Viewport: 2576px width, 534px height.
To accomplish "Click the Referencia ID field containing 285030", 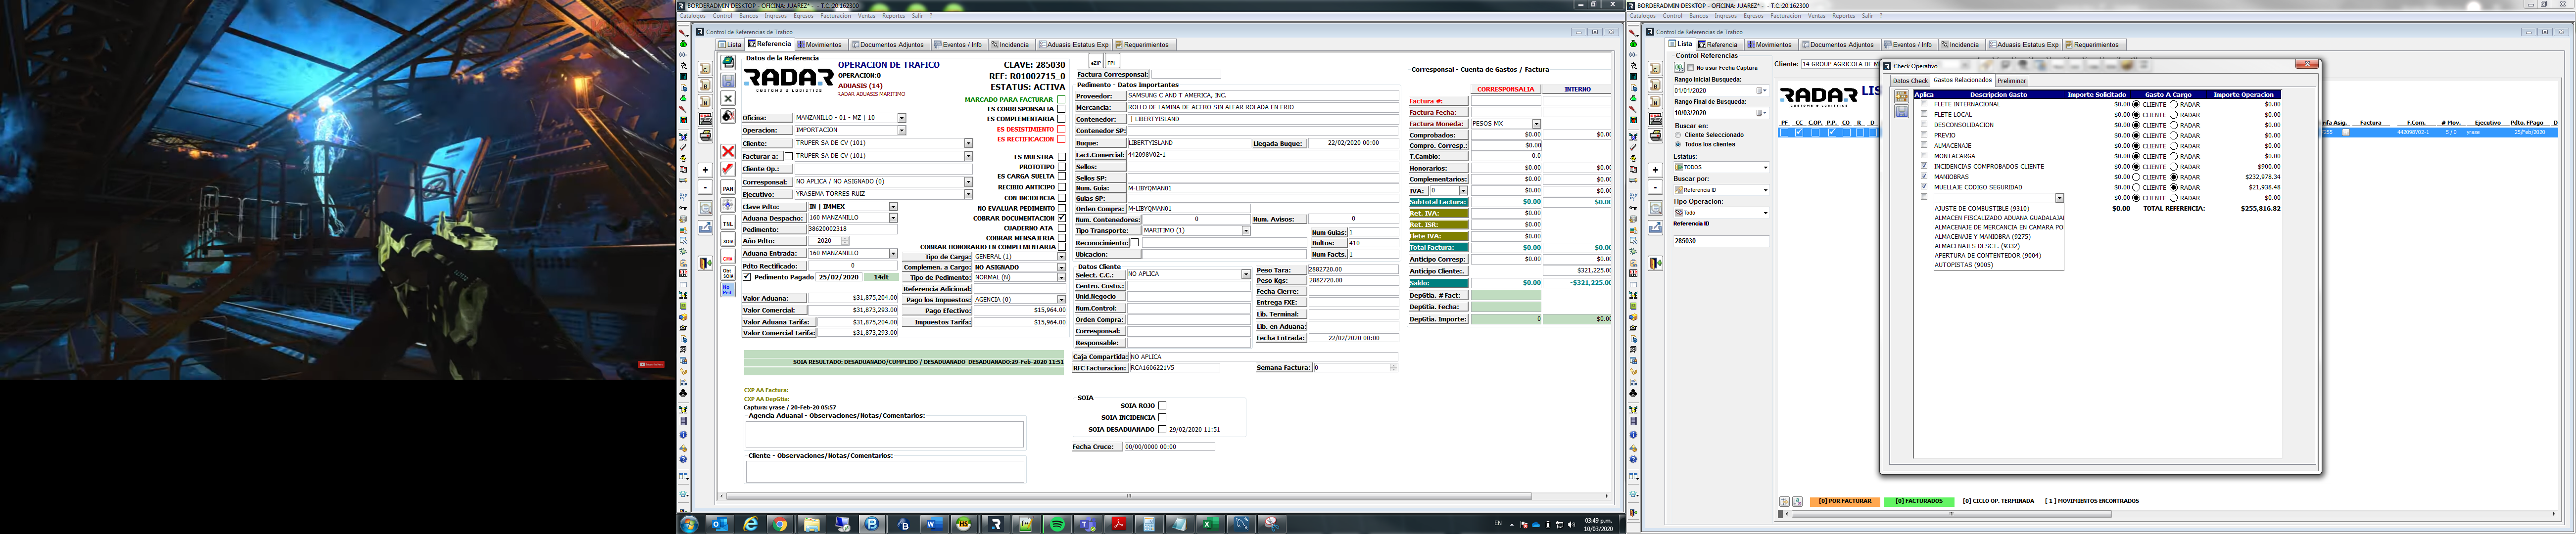I will click(x=1721, y=241).
